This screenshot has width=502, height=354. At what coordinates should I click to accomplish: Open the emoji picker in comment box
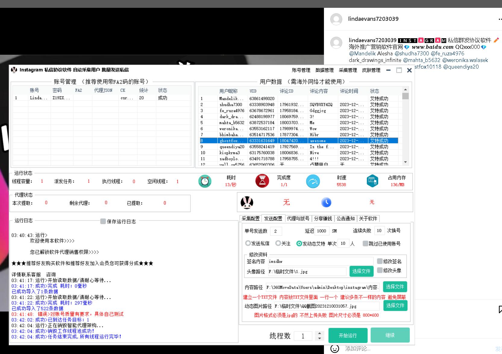click(x=335, y=349)
